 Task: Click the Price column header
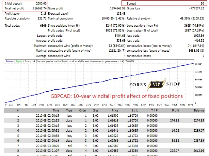[115, 110]
